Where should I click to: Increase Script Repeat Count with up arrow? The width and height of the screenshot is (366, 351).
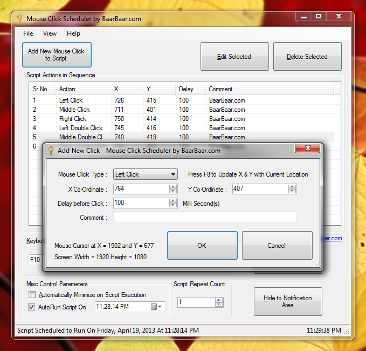pos(219,300)
